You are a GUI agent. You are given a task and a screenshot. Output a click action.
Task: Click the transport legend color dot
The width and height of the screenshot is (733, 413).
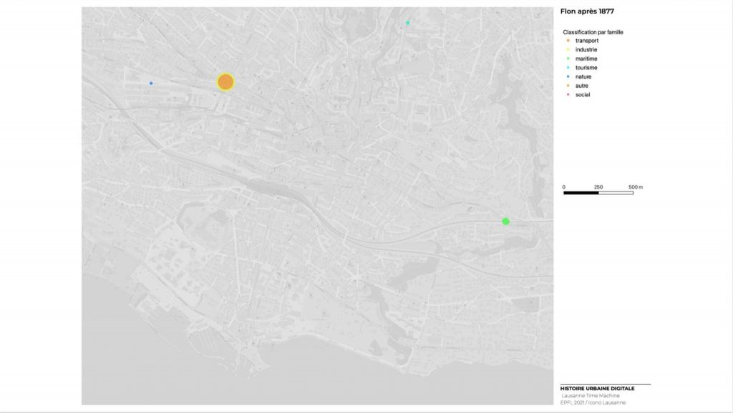568,41
